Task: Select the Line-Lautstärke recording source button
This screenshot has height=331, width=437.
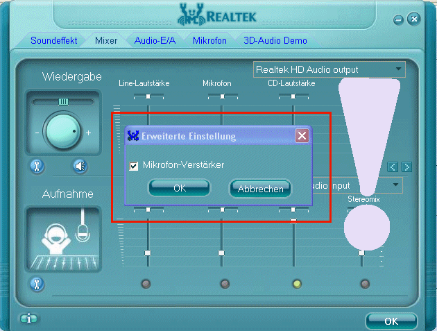Action: click(146, 283)
